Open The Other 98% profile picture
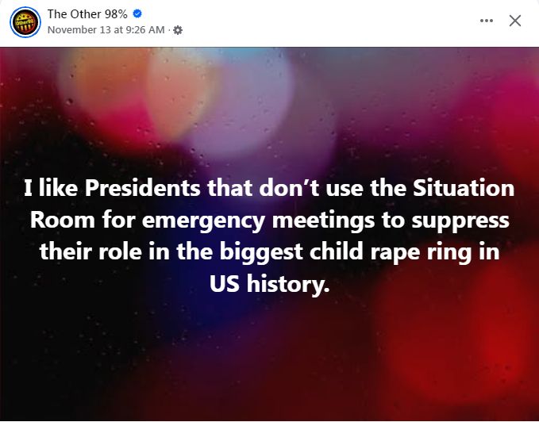 tap(25, 22)
